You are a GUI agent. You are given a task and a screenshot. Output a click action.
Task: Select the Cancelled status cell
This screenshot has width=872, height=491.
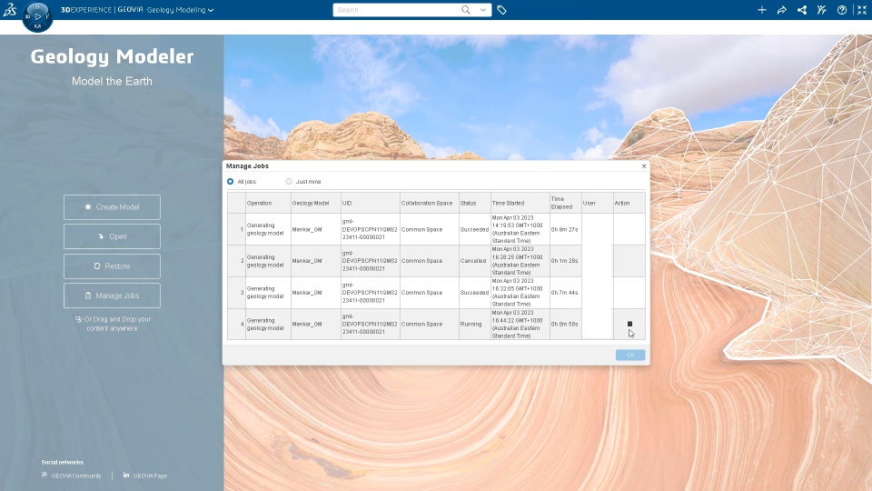[474, 261]
